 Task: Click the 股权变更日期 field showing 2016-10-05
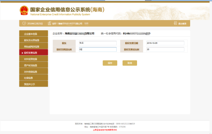[165, 43]
